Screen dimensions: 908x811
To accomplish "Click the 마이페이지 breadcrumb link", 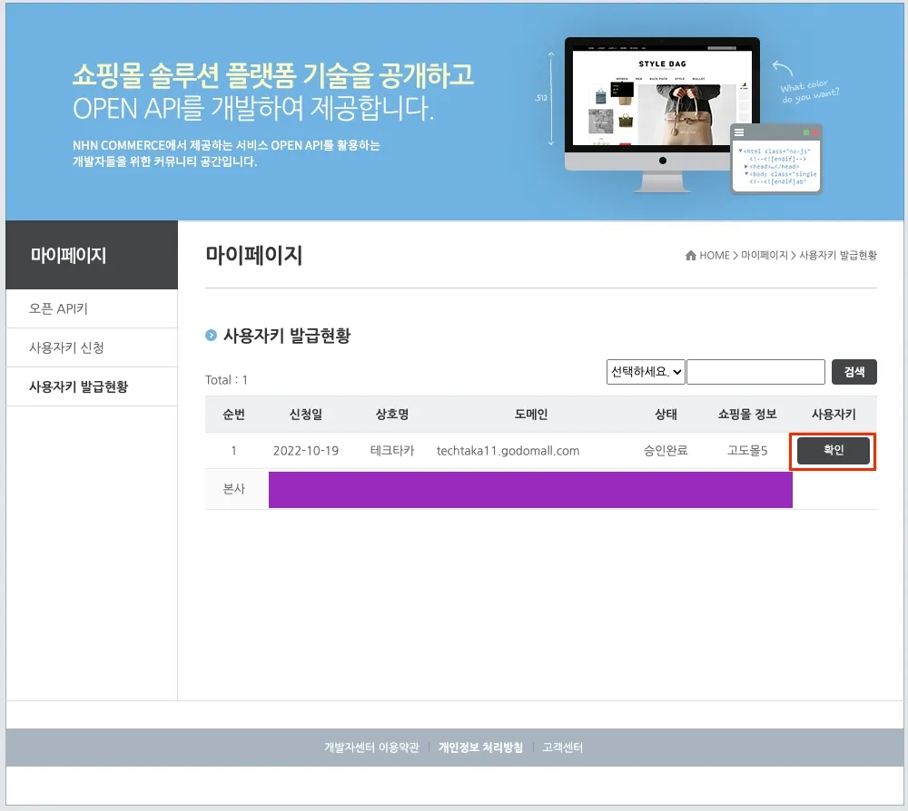I will 765,255.
